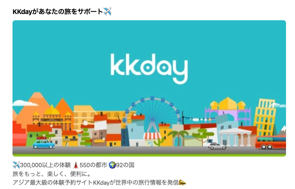The image size is (295, 189).
Task: Click the blue car in the banner
Action: [x=43, y=143]
